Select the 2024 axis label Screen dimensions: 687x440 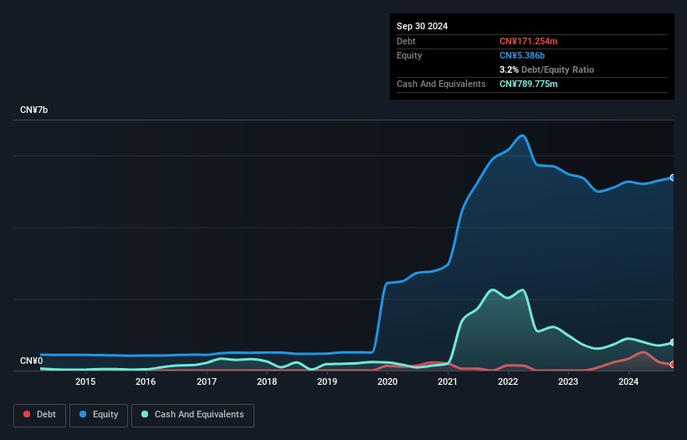(x=628, y=381)
